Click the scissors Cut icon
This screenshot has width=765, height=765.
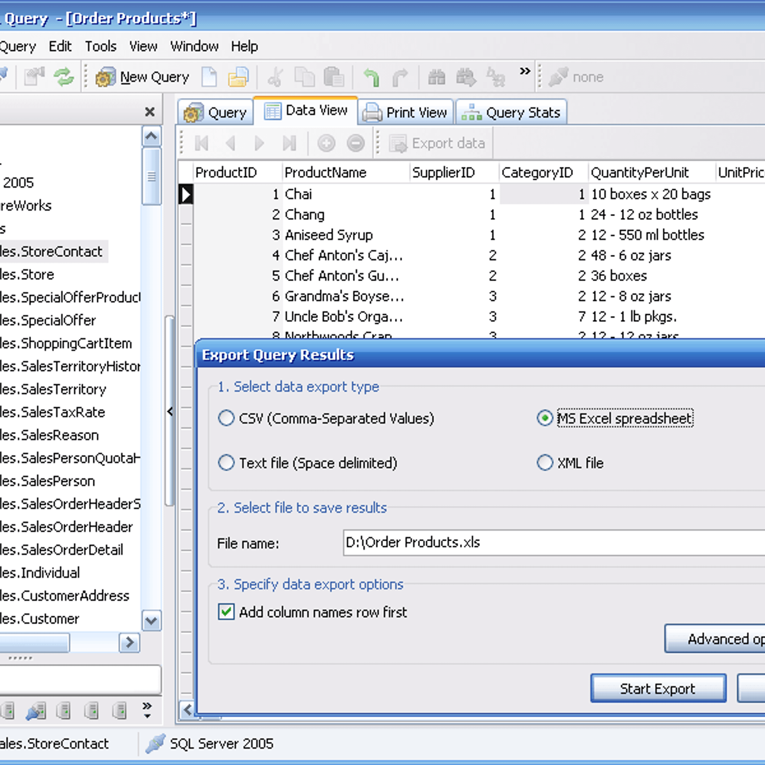click(x=275, y=77)
